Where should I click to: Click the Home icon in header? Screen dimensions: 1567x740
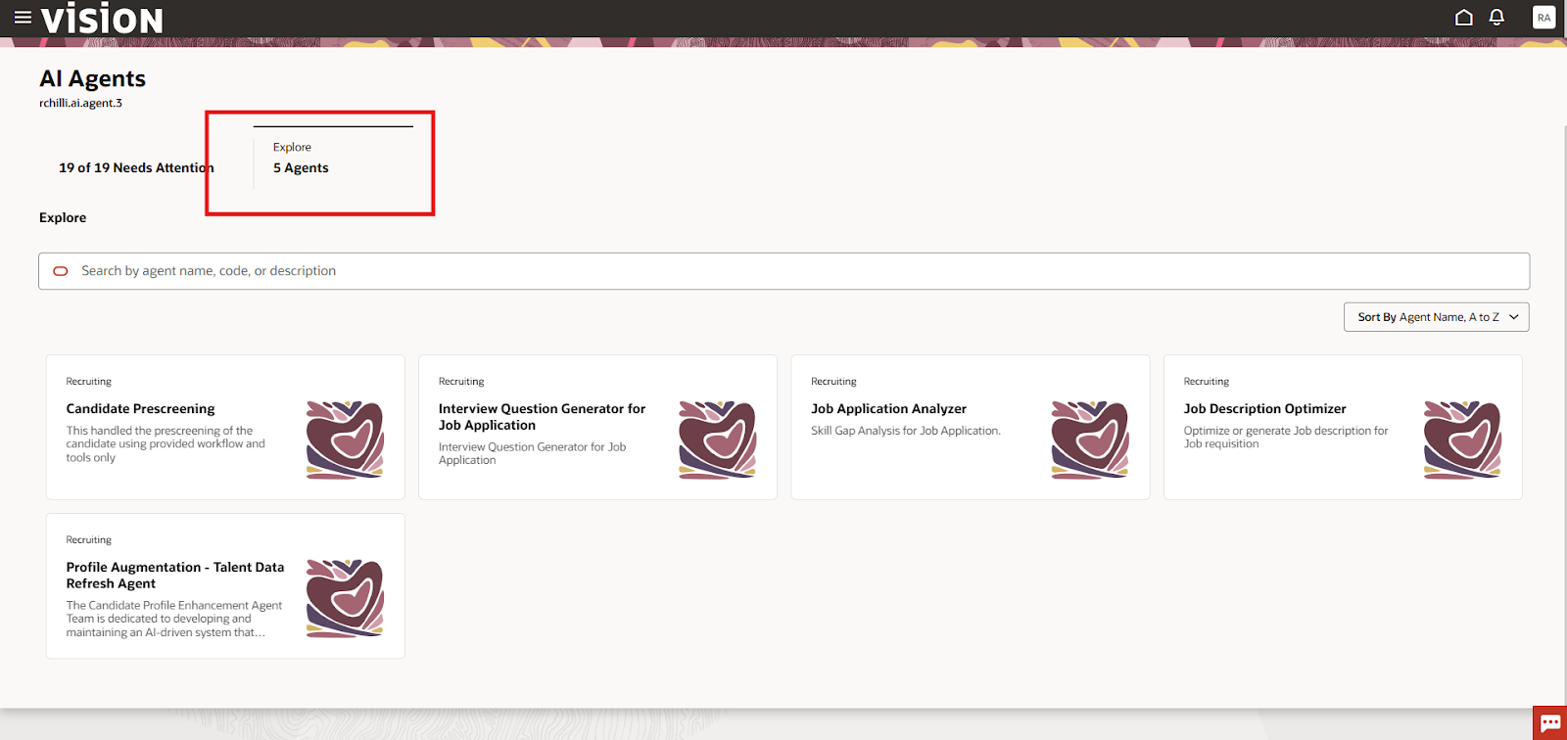pos(1463,18)
